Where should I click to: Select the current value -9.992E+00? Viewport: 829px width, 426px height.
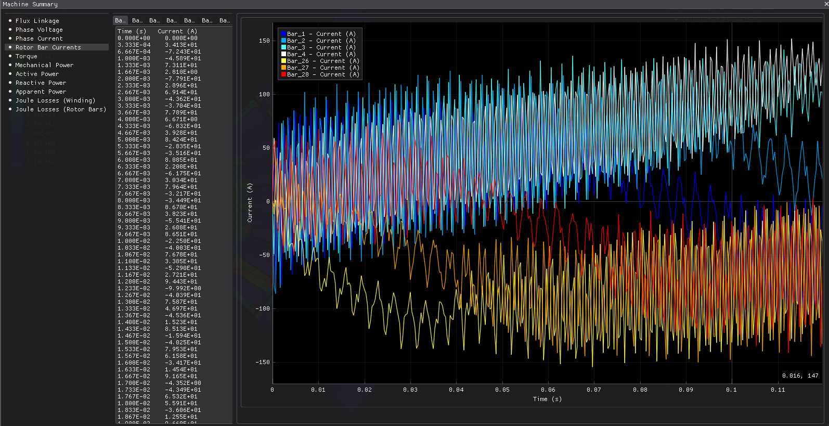[x=183, y=288]
